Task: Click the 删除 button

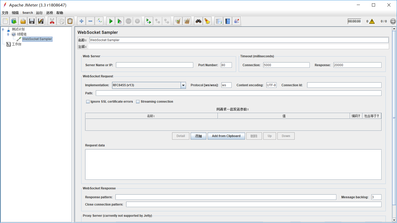Action: coord(254,136)
